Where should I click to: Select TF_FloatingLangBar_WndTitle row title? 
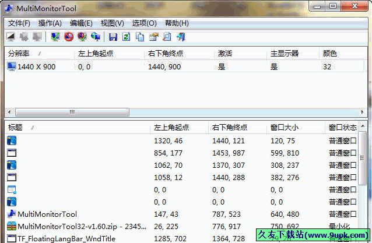(66, 239)
